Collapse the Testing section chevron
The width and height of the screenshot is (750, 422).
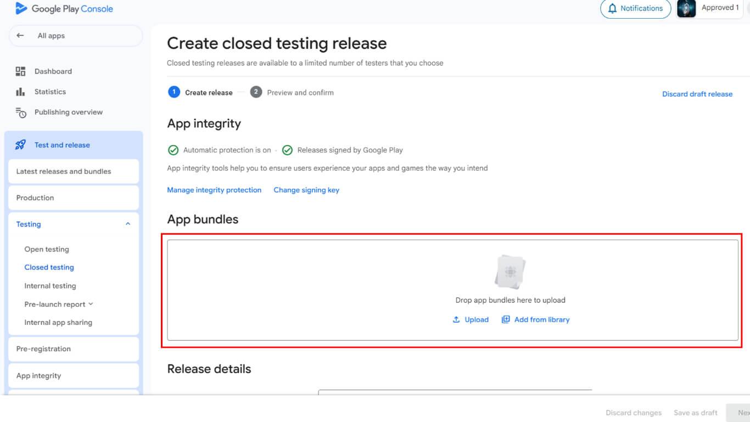[x=128, y=224]
